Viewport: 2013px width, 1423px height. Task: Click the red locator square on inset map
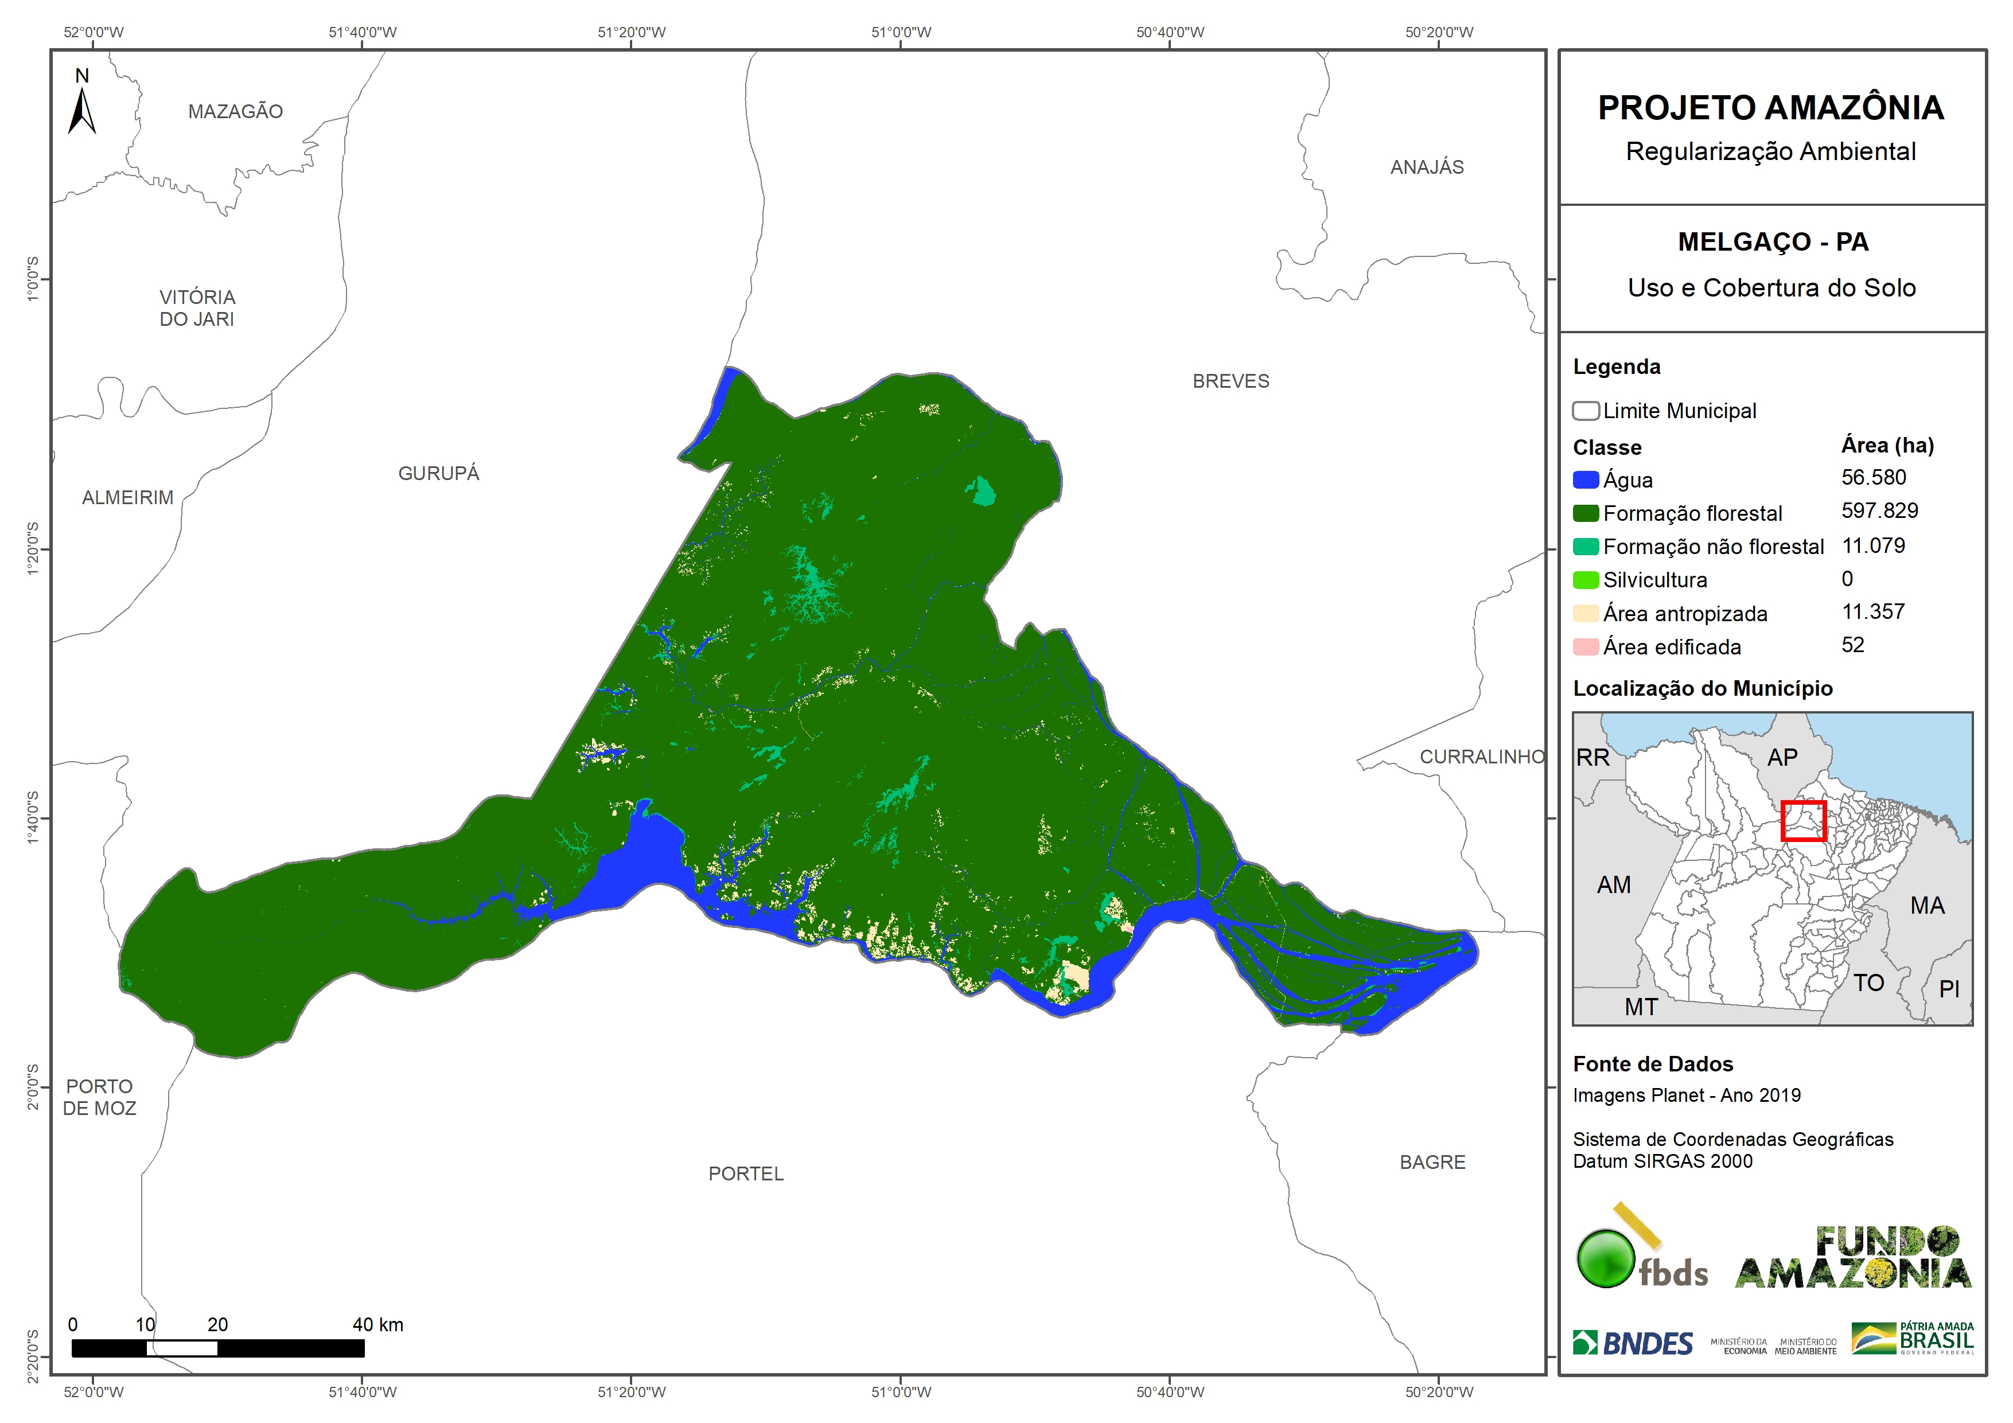[x=1802, y=821]
